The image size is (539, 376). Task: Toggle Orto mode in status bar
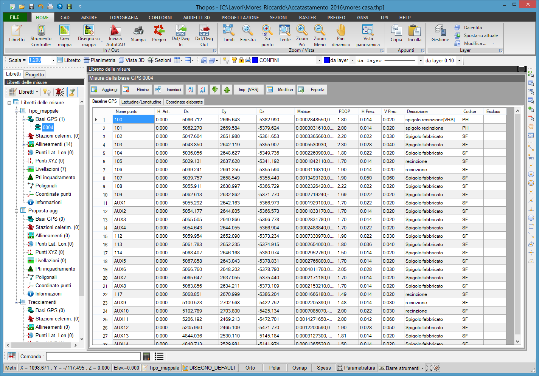[250, 368]
